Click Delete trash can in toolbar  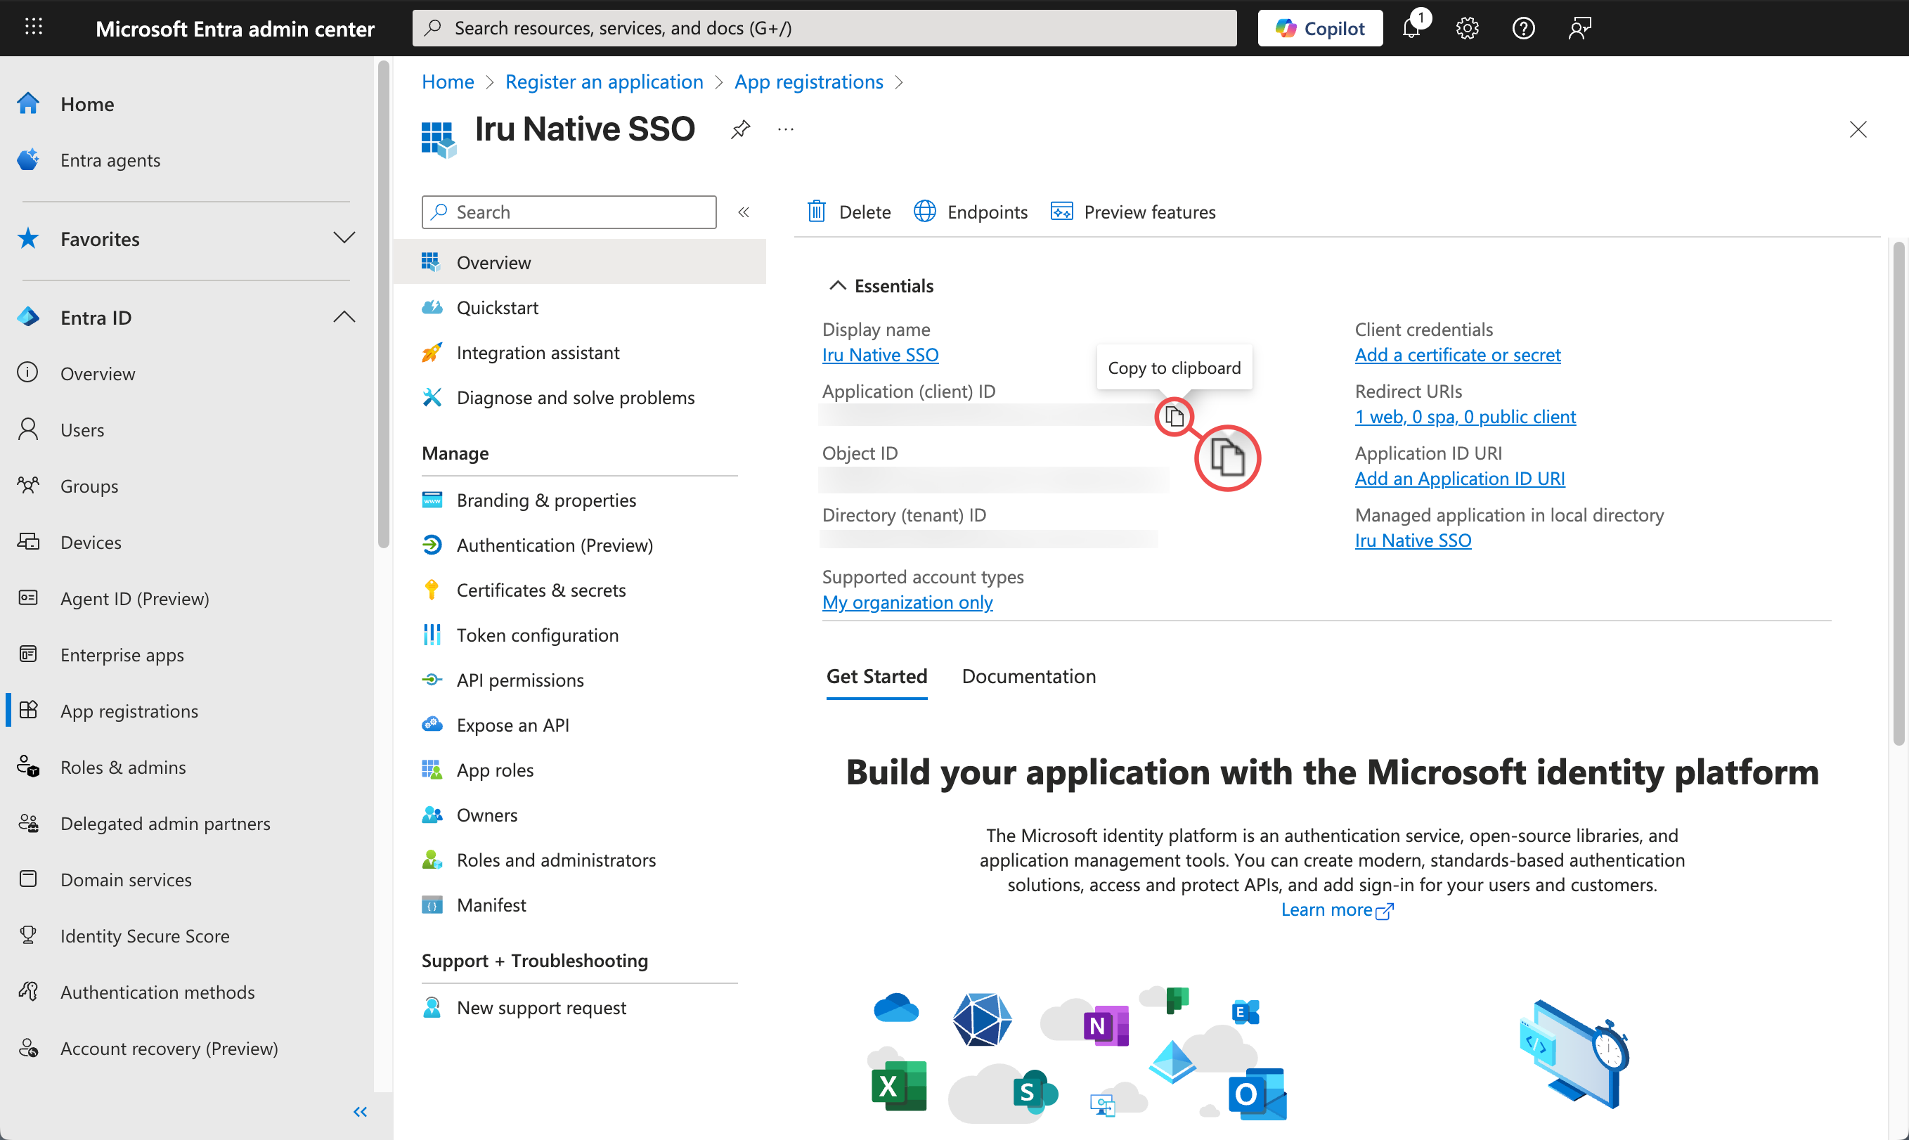pos(849,212)
